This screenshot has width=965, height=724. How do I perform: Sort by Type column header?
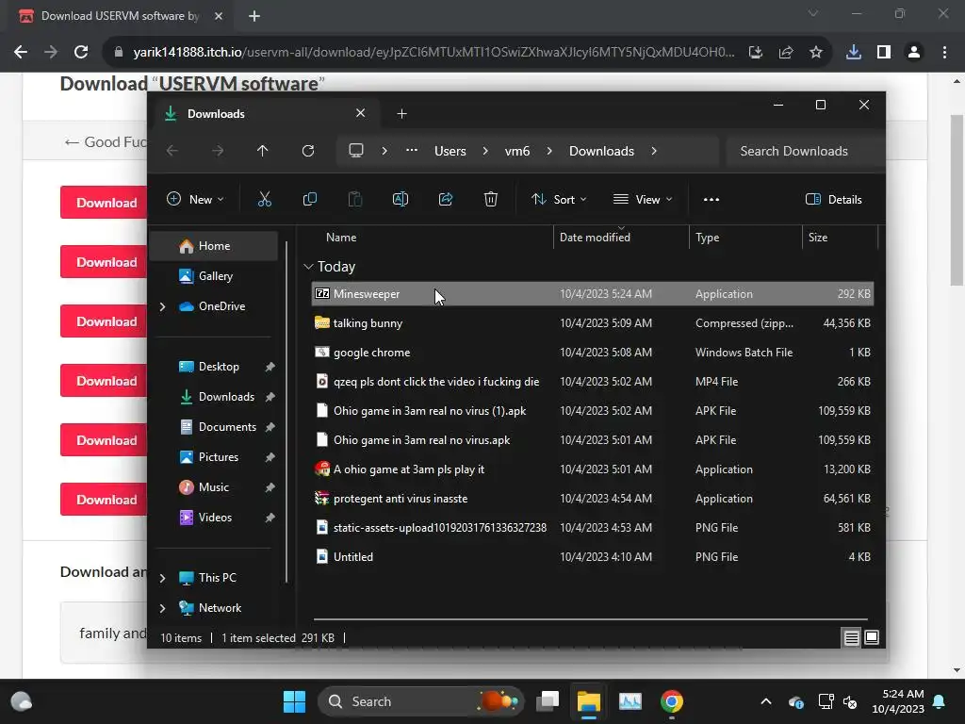point(745,237)
